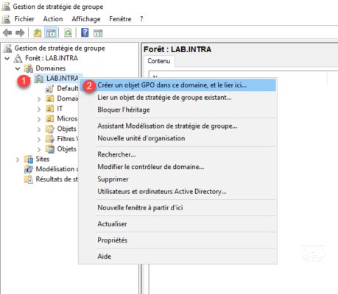Expand the Filtres tree item
338x294 pixels.
39,139
